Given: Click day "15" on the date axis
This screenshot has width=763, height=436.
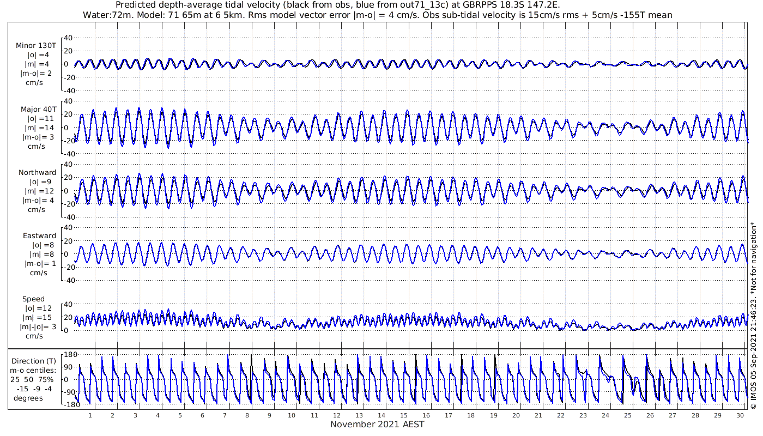Looking at the screenshot, I should pos(404,415).
